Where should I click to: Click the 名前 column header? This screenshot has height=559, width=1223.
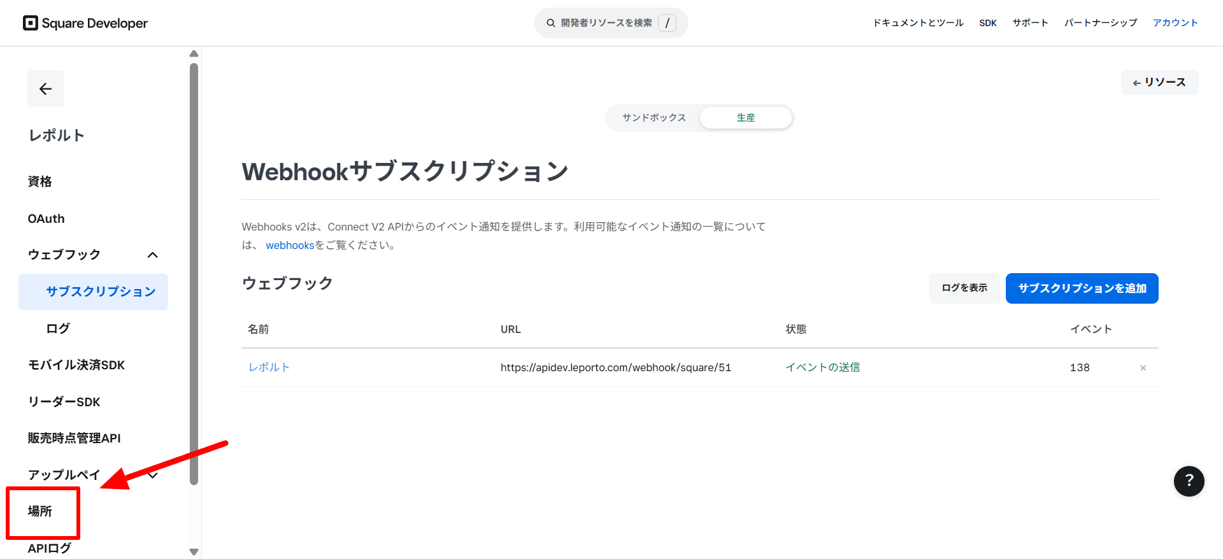tap(258, 329)
